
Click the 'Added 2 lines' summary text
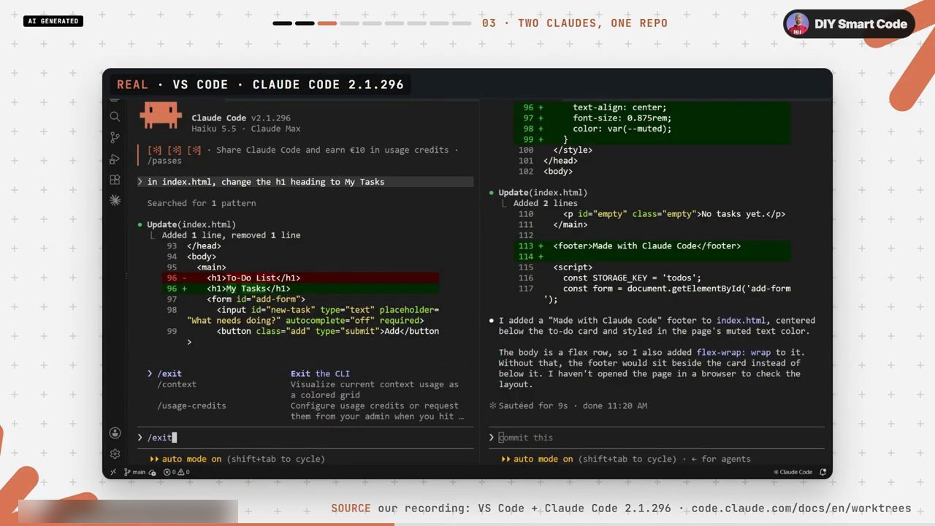[x=545, y=203]
